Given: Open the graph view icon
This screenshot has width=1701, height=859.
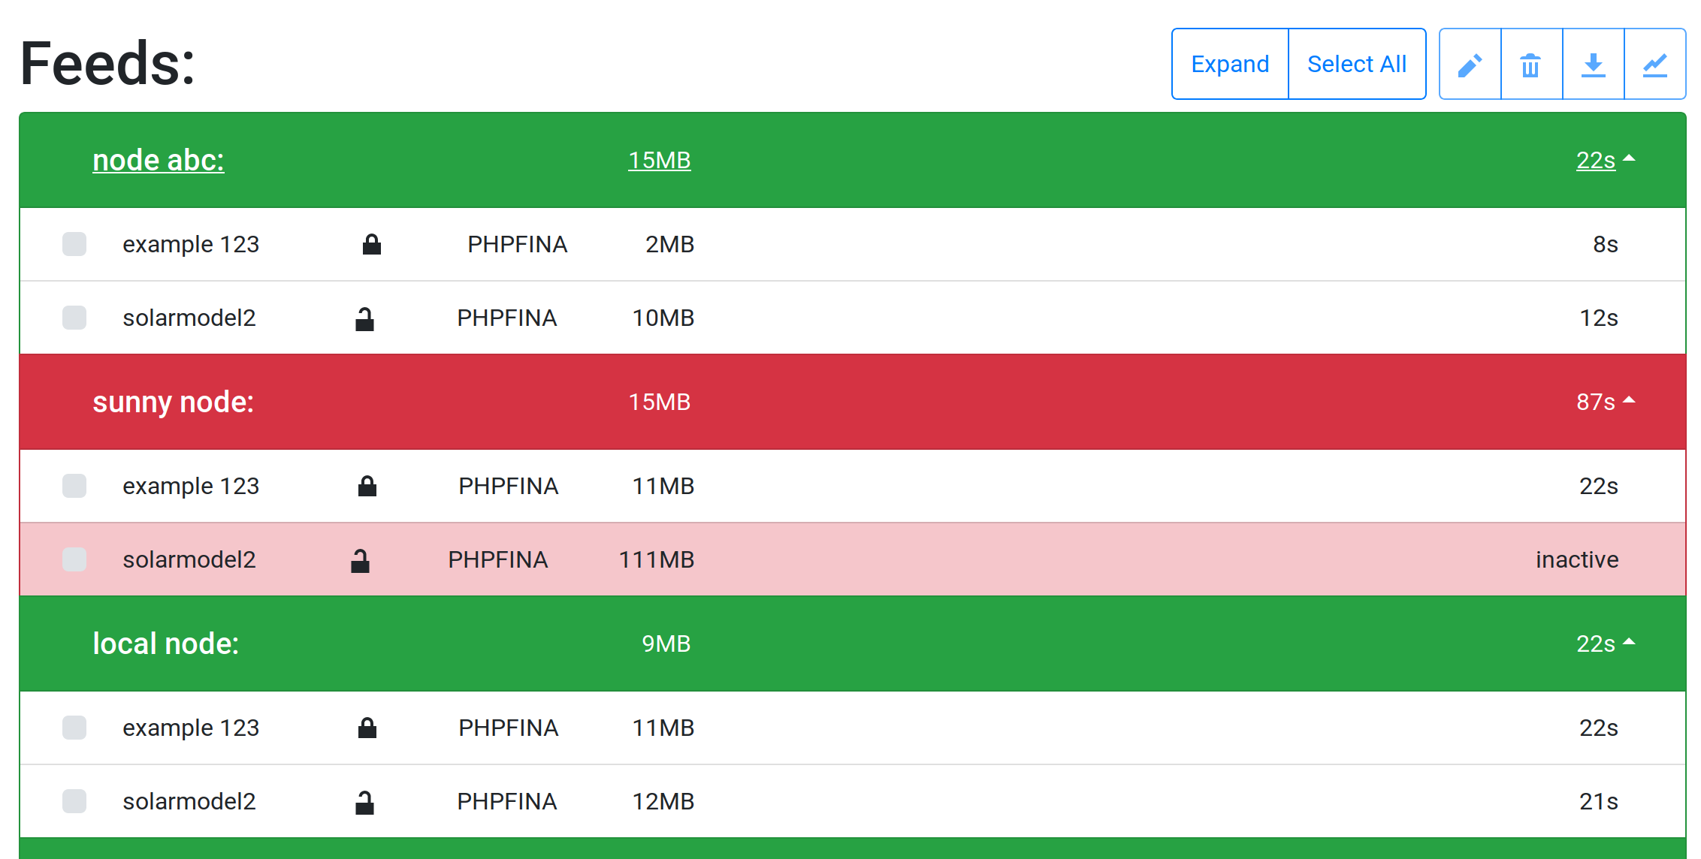Looking at the screenshot, I should pos(1655,64).
